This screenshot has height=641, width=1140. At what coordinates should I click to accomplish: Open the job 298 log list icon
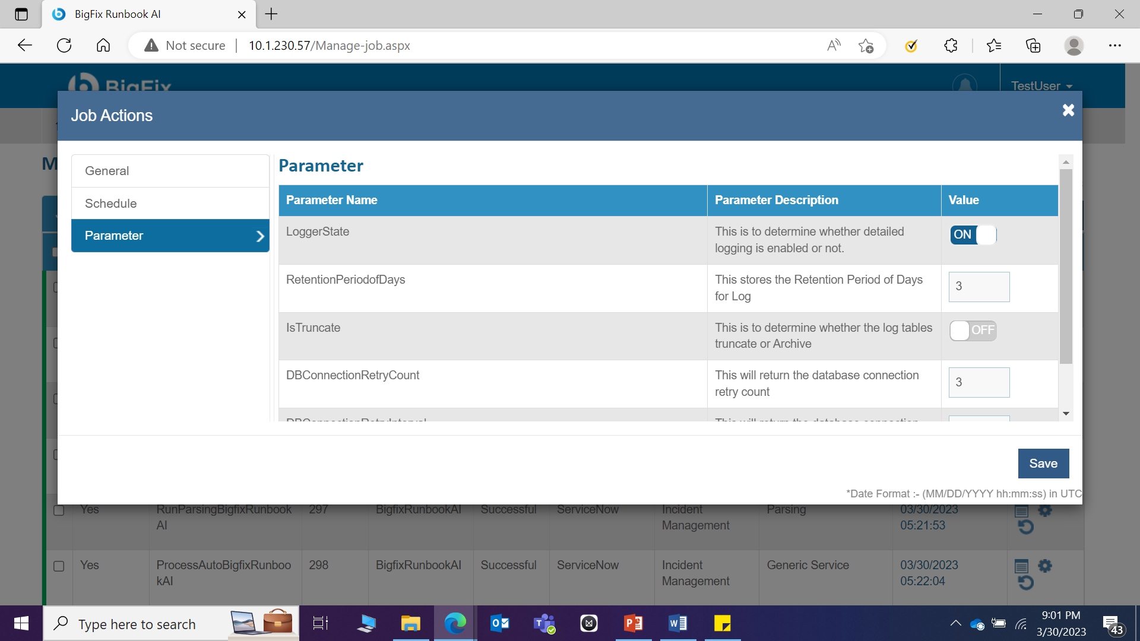[x=1021, y=566]
